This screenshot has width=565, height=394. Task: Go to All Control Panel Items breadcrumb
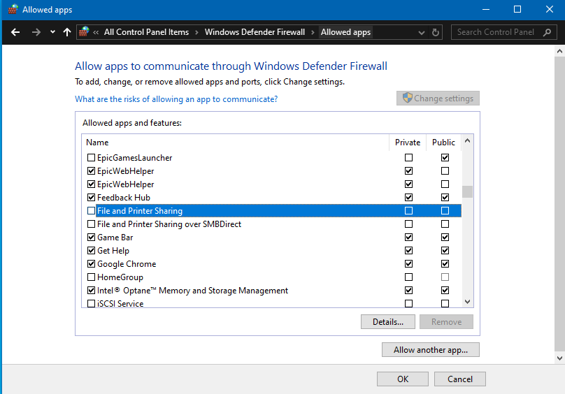click(146, 32)
